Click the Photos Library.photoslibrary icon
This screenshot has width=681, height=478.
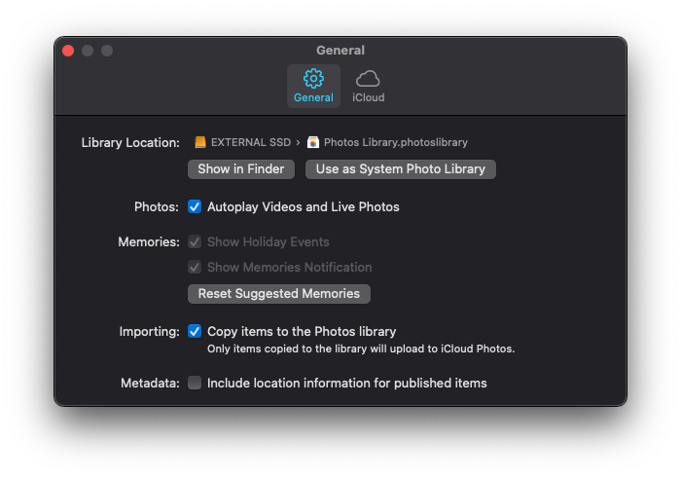(313, 142)
